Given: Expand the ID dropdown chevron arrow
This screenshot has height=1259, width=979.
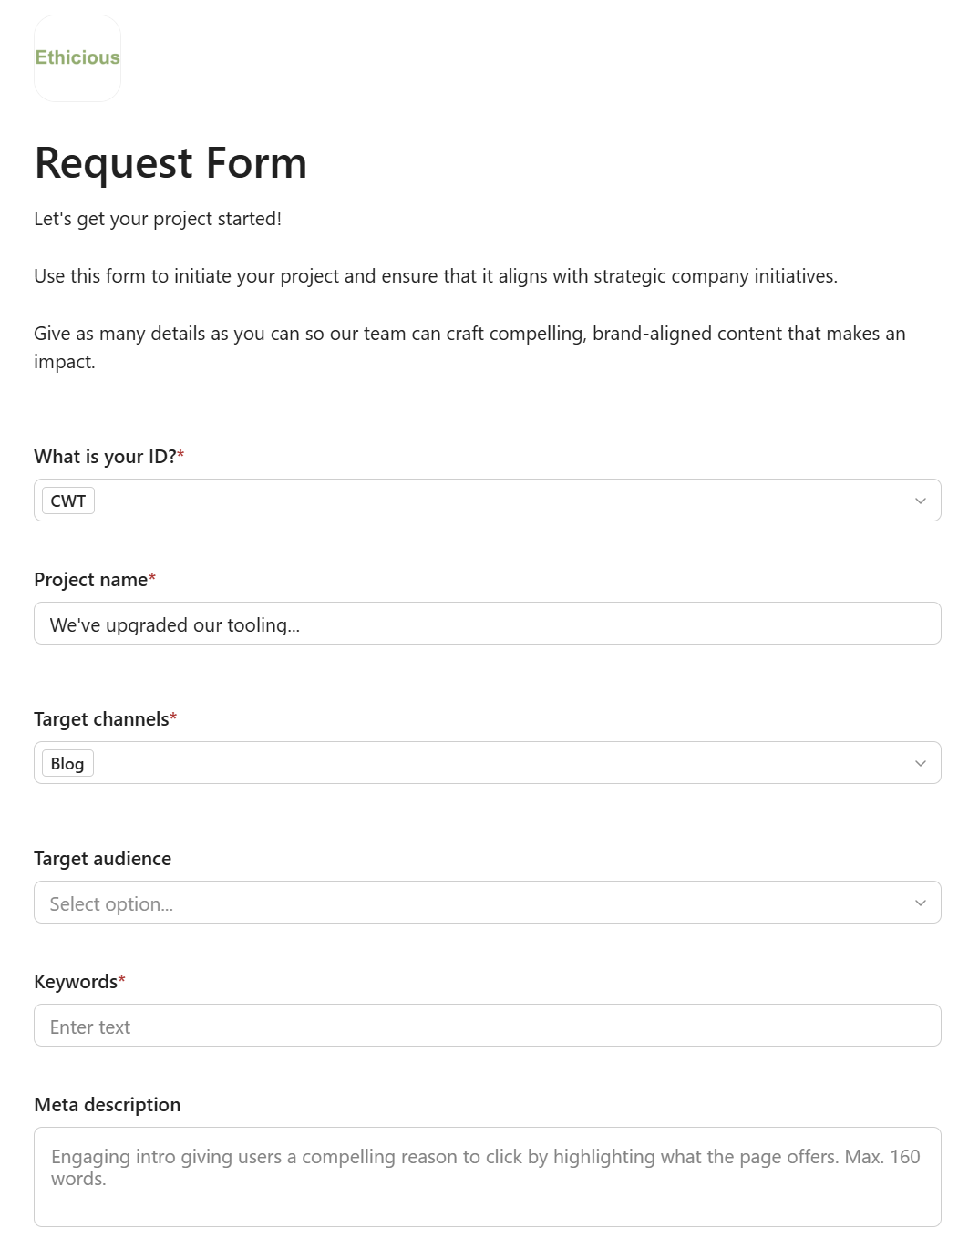Looking at the screenshot, I should click(x=920, y=501).
